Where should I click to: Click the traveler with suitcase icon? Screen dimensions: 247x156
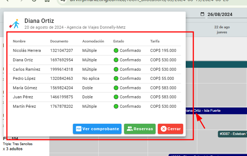tap(15, 23)
